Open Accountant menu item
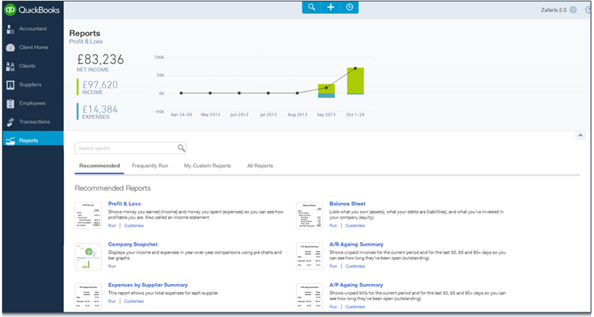The width and height of the screenshot is (594, 317). coord(33,29)
